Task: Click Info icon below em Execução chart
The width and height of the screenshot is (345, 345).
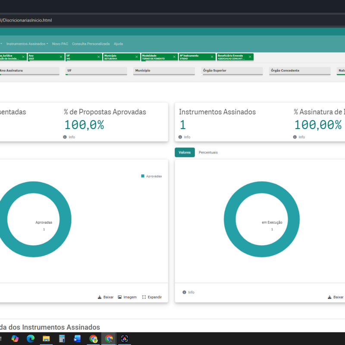Action: click(184, 292)
